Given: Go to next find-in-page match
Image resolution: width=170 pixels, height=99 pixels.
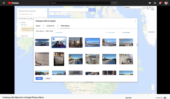Looking at the screenshot, I should pos(149,7).
